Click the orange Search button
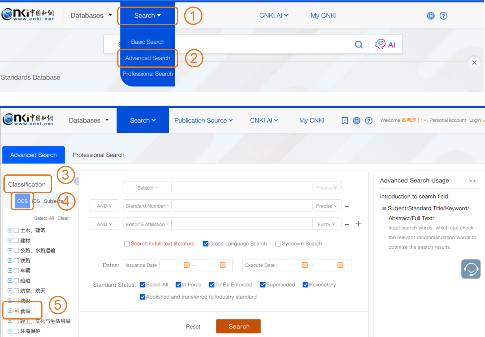This screenshot has width=485, height=337. click(x=238, y=326)
